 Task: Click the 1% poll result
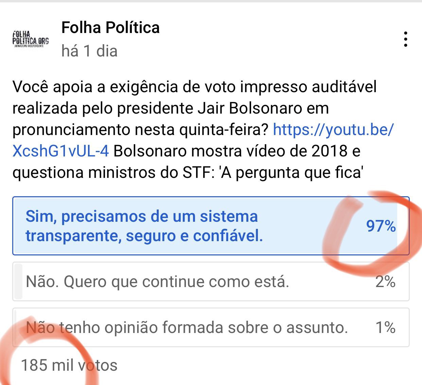385,328
